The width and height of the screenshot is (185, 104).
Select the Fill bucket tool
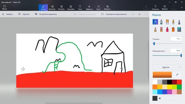(x=179, y=29)
